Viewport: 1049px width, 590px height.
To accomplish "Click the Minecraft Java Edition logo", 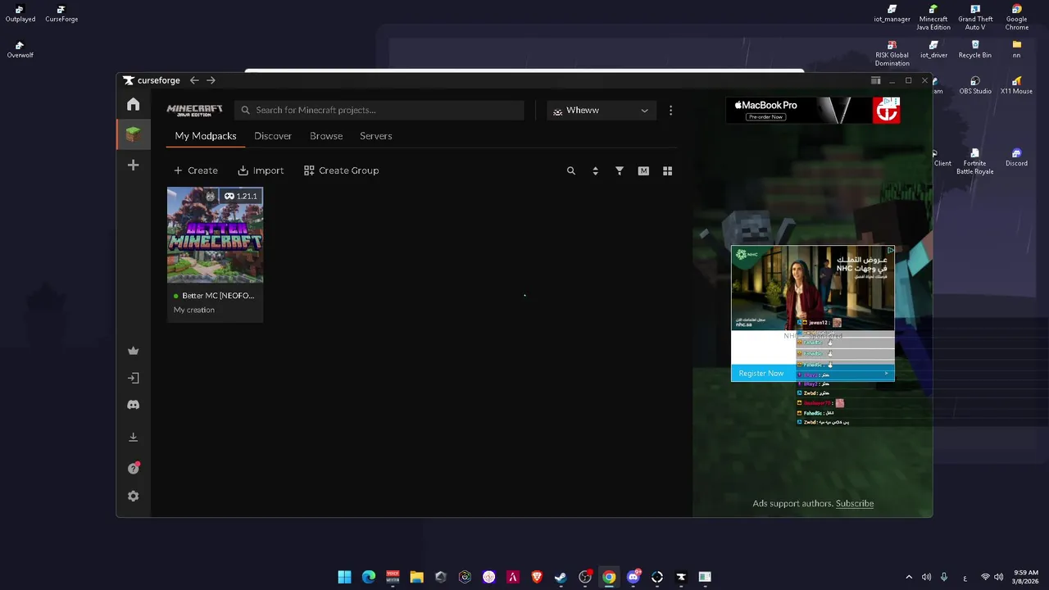I will [194, 110].
